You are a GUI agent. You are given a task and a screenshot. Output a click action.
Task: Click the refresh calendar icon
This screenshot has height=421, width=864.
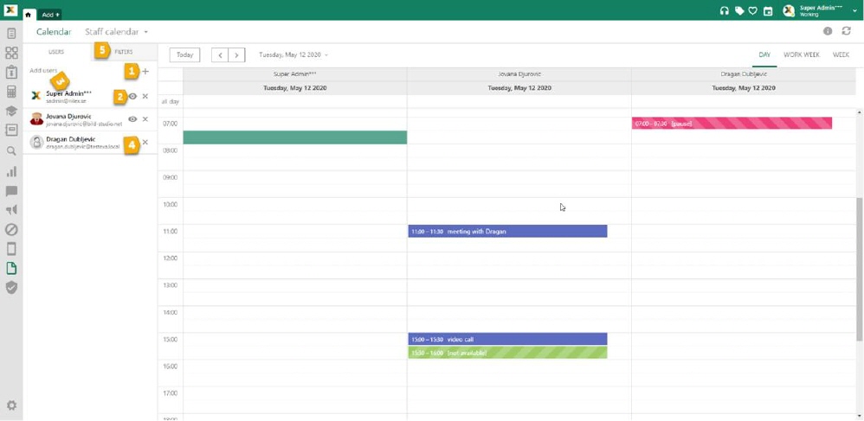846,31
